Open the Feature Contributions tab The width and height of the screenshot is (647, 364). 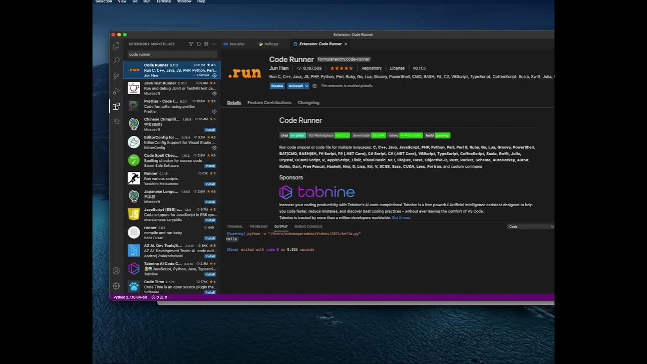click(x=269, y=103)
